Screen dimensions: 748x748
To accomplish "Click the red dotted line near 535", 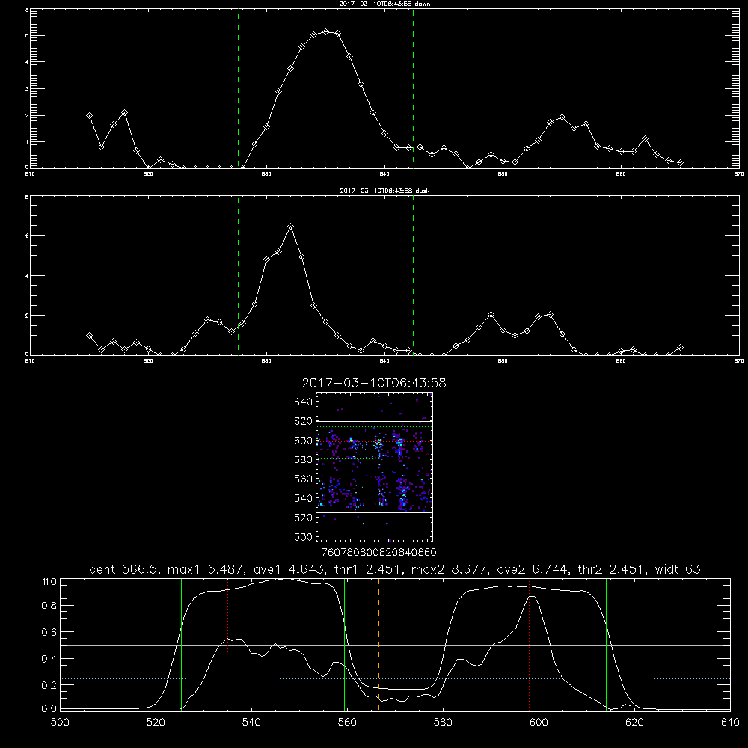I will (227, 645).
